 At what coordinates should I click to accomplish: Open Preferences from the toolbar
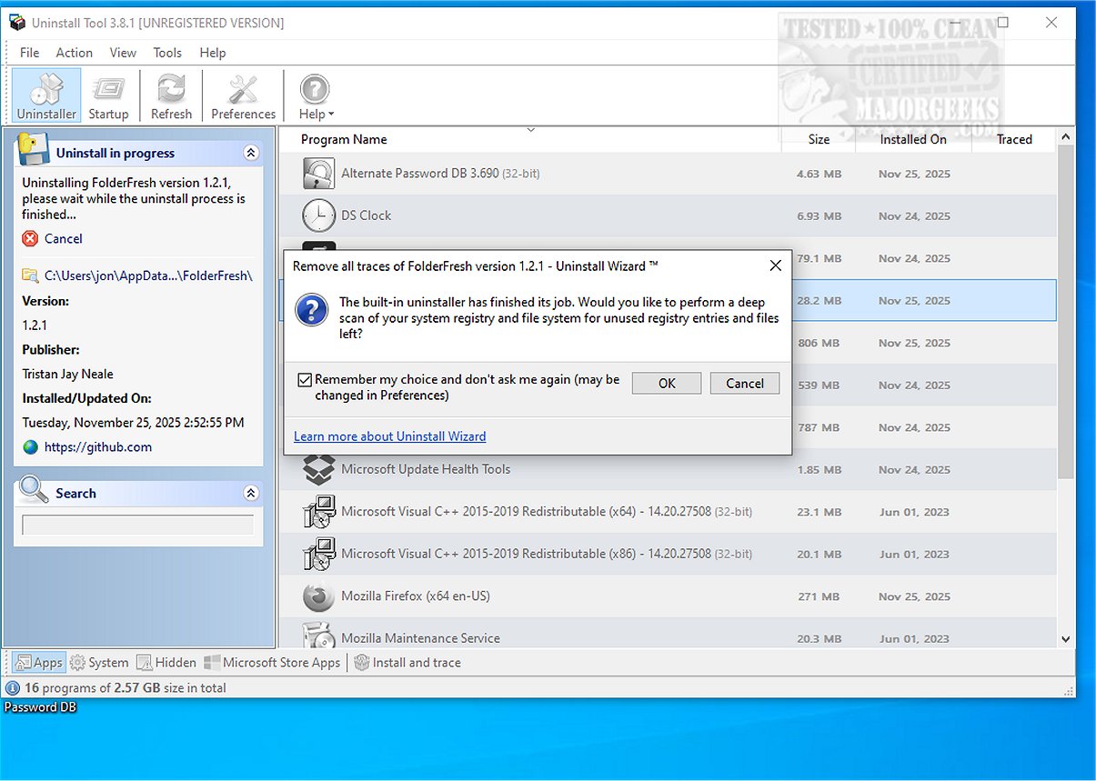pyautogui.click(x=243, y=95)
